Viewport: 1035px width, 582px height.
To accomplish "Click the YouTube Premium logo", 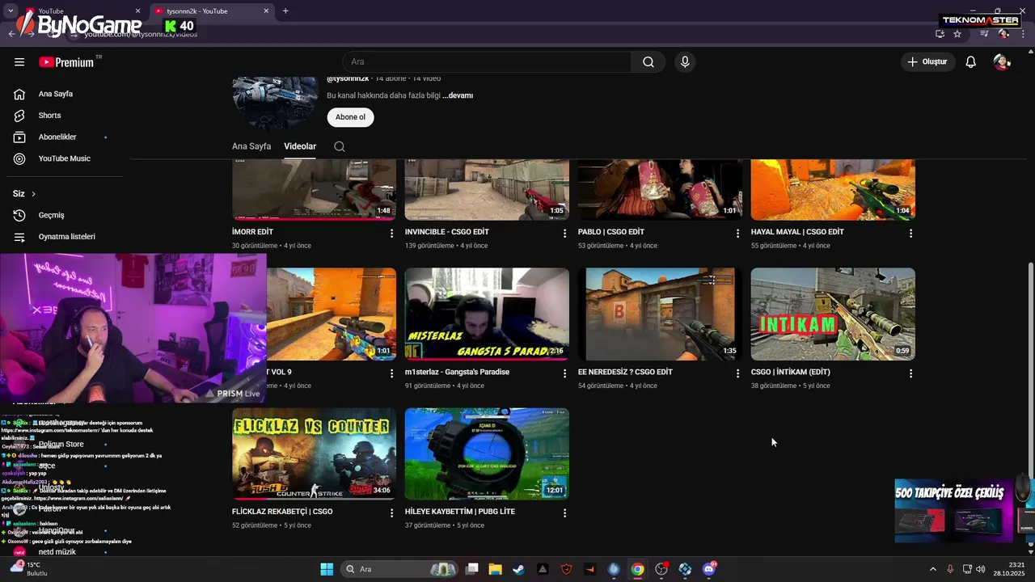I will tap(66, 62).
